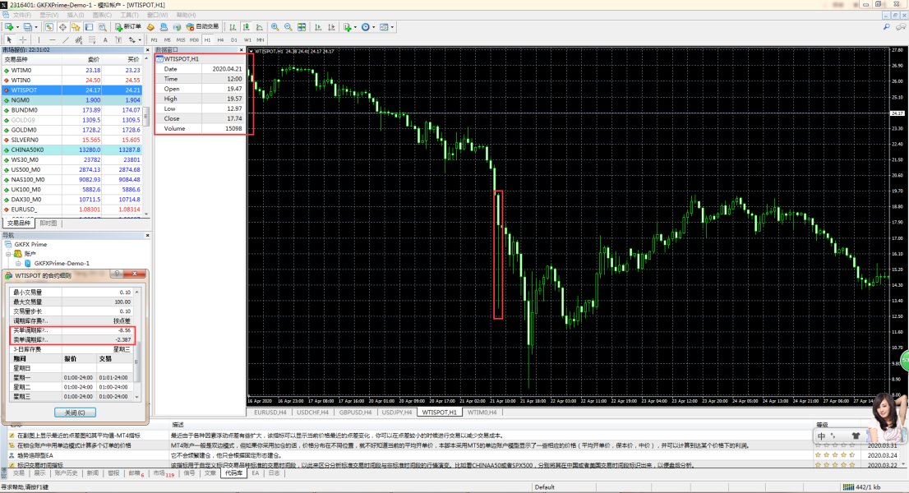Viewport: 909px width, 493px height.
Task: Click the contract list scroll-down arrow
Action: coord(136,397)
